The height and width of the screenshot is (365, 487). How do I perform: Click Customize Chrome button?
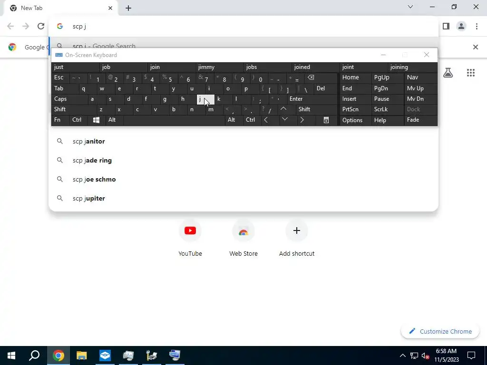point(440,331)
